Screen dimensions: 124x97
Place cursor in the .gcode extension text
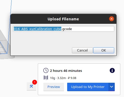click(x=67, y=29)
